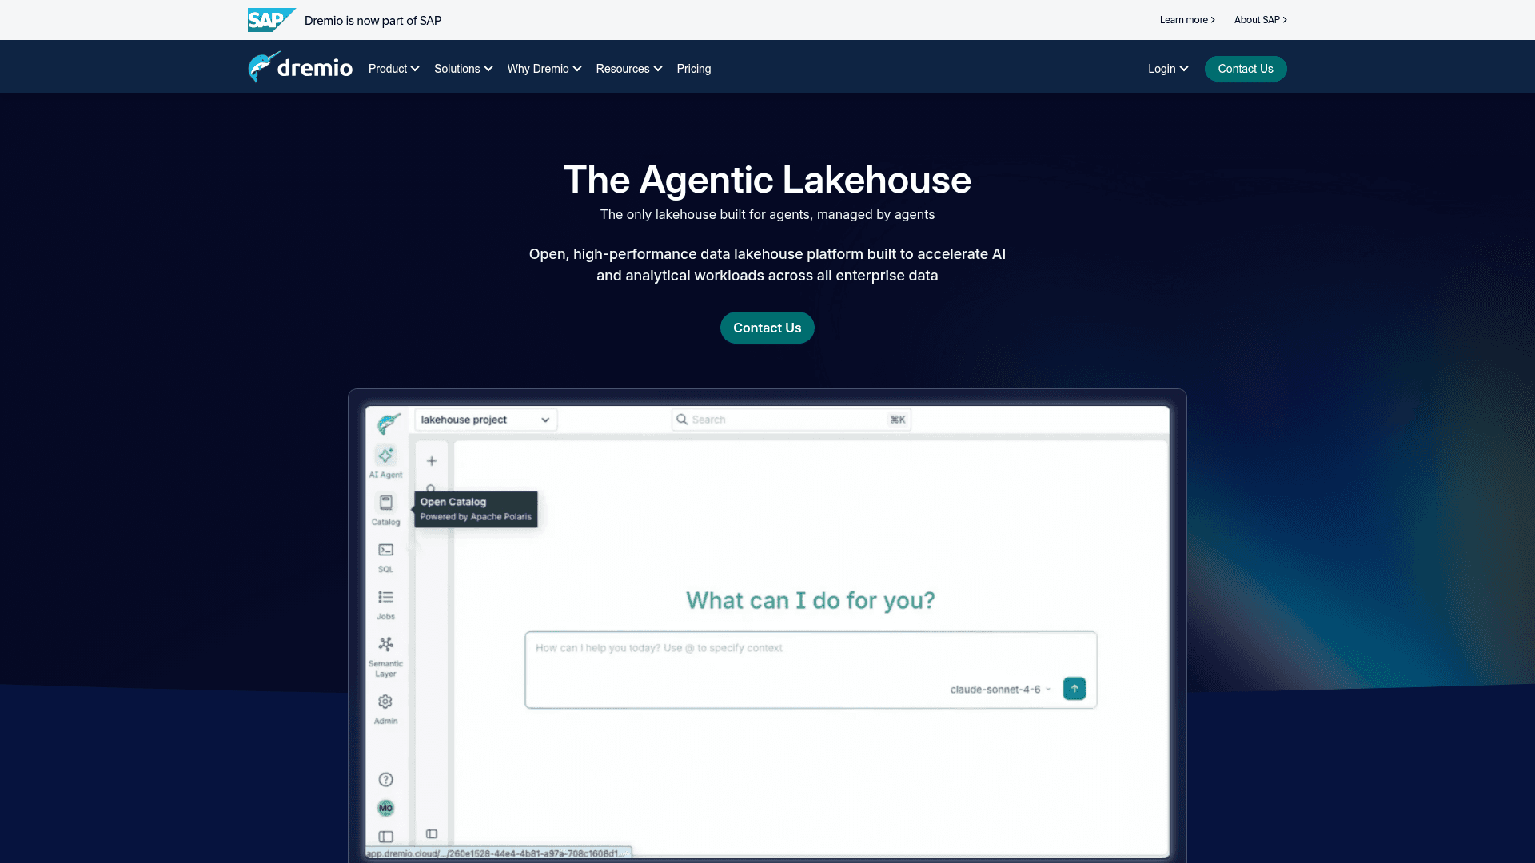Image resolution: width=1535 pixels, height=863 pixels.
Task: Click the Dremio narwhal logo in navbar
Action: click(x=300, y=68)
